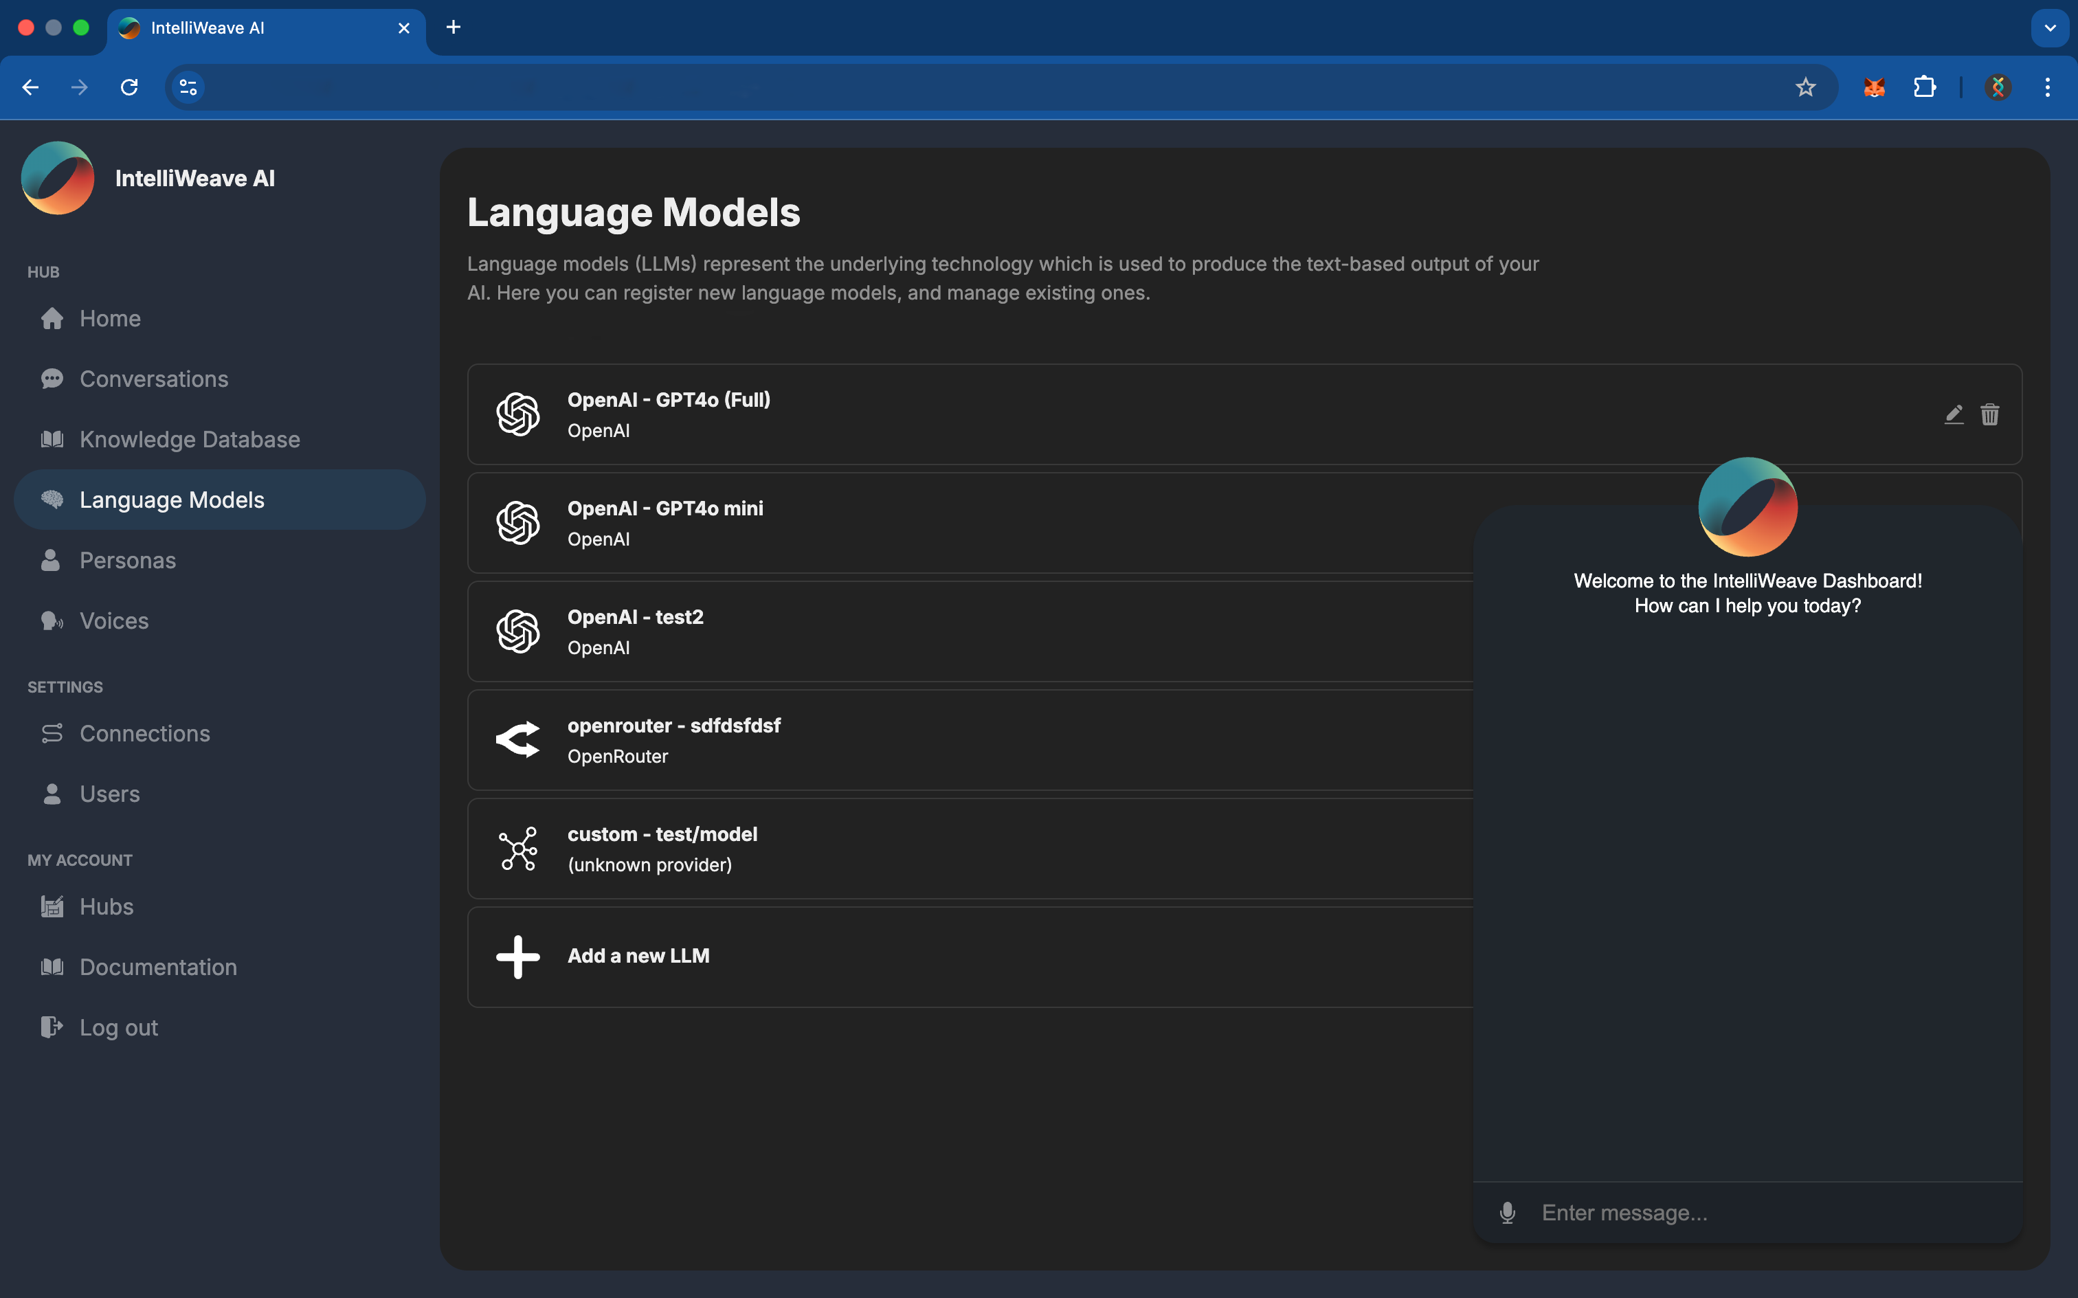Open a new browser tab

tap(454, 27)
